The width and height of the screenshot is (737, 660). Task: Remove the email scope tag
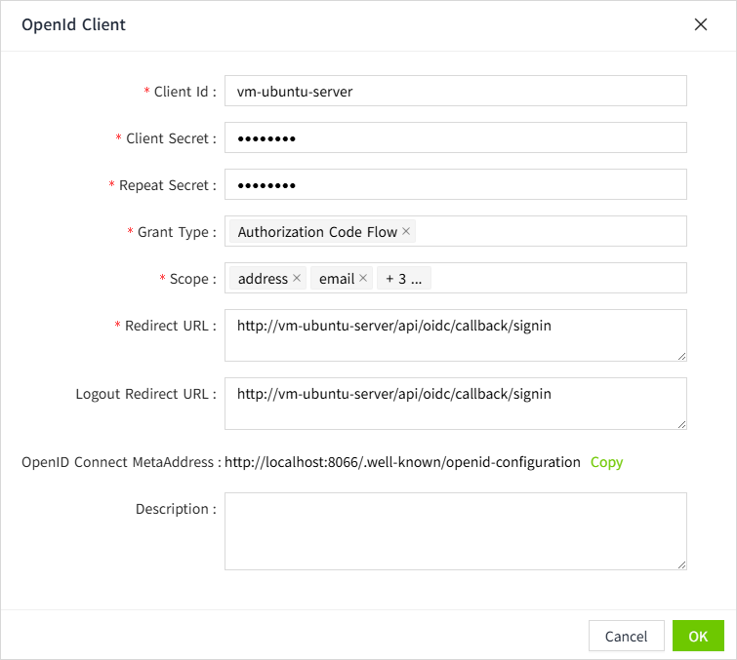click(x=363, y=279)
